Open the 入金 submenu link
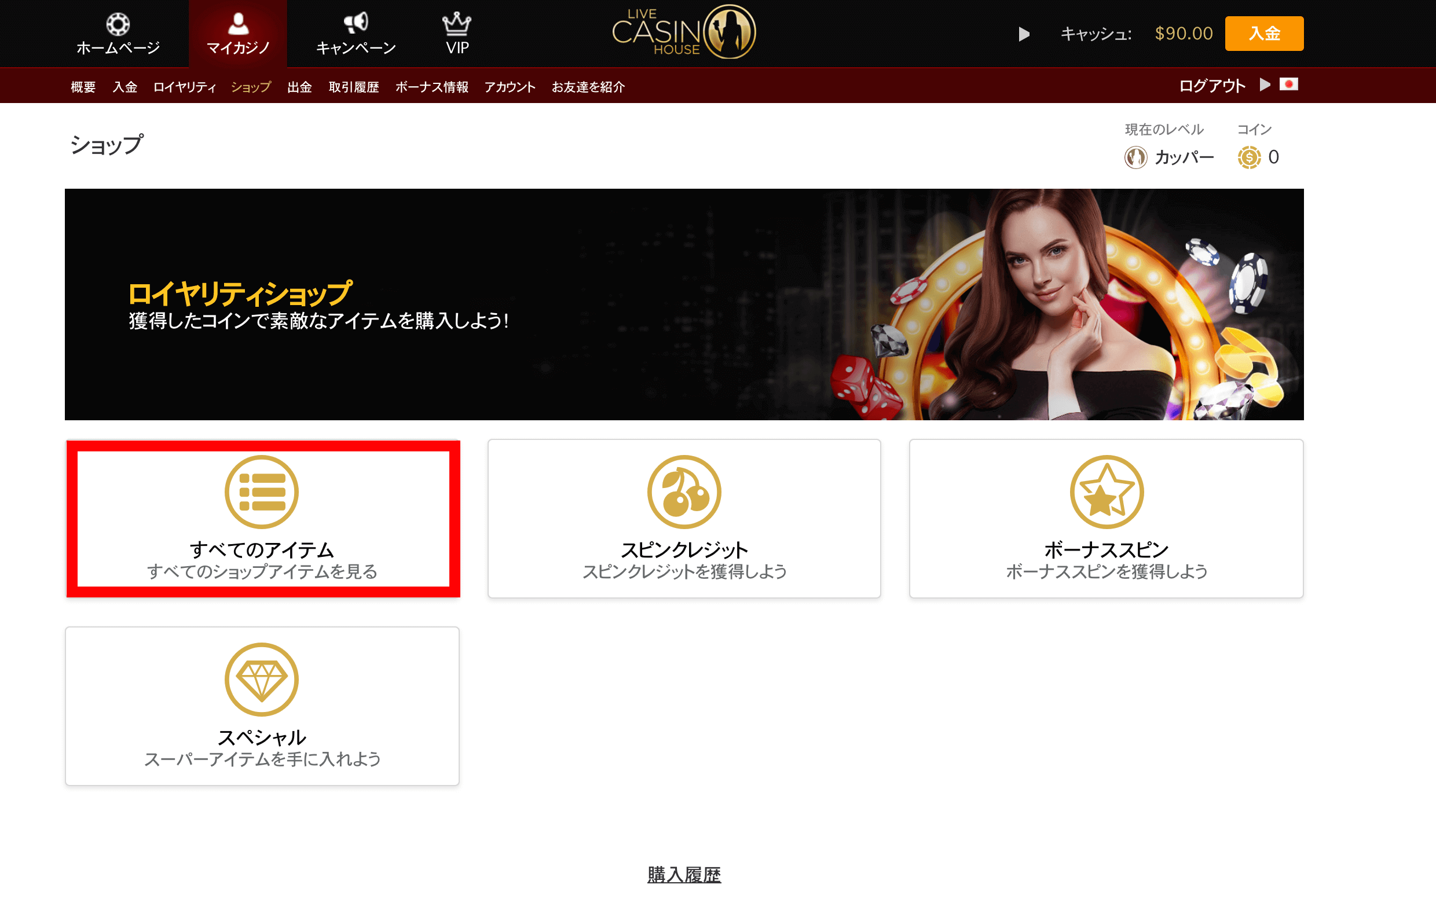 (x=124, y=87)
